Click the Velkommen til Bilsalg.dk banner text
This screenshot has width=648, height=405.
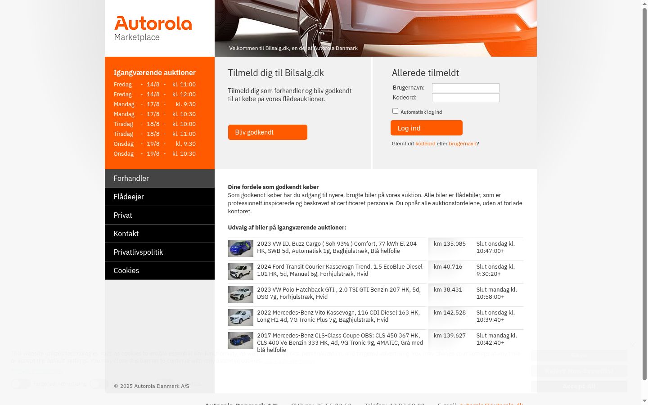(x=293, y=48)
